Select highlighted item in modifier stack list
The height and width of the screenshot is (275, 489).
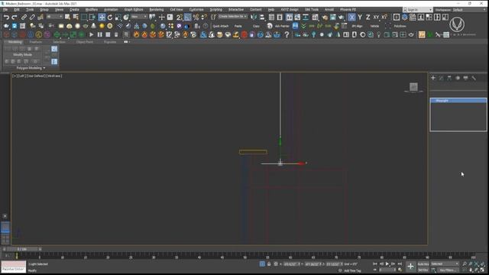458,100
